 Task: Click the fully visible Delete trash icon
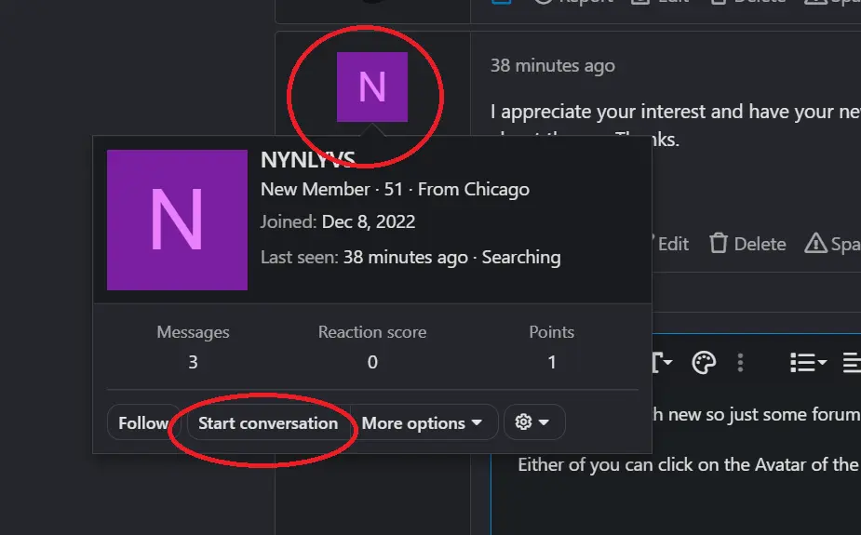pos(719,243)
